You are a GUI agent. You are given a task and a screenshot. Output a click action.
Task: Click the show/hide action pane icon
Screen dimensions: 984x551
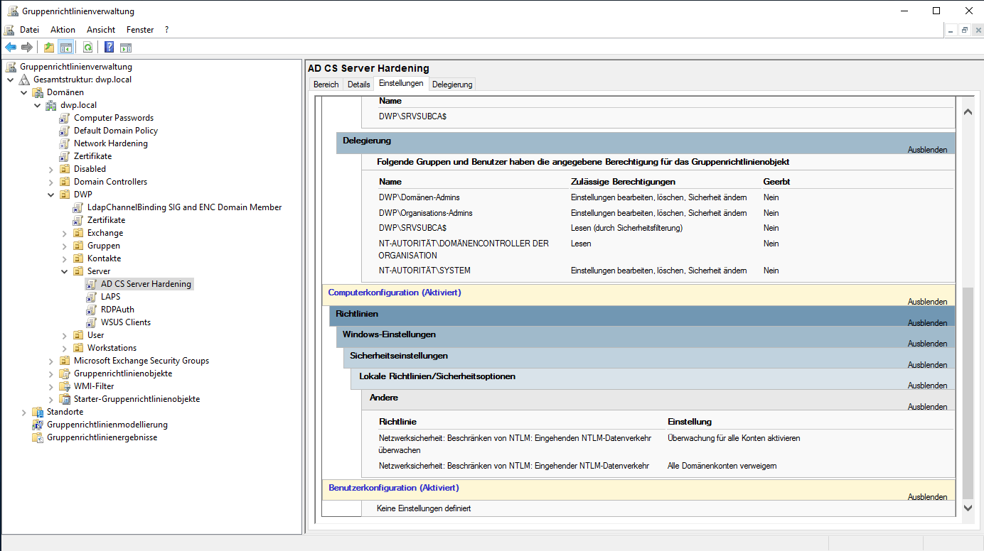tap(126, 48)
